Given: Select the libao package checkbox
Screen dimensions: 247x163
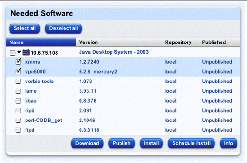Looking at the screenshot, I should click(18, 101).
